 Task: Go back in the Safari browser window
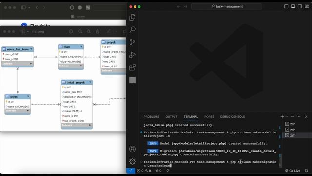click(x=37, y=8)
